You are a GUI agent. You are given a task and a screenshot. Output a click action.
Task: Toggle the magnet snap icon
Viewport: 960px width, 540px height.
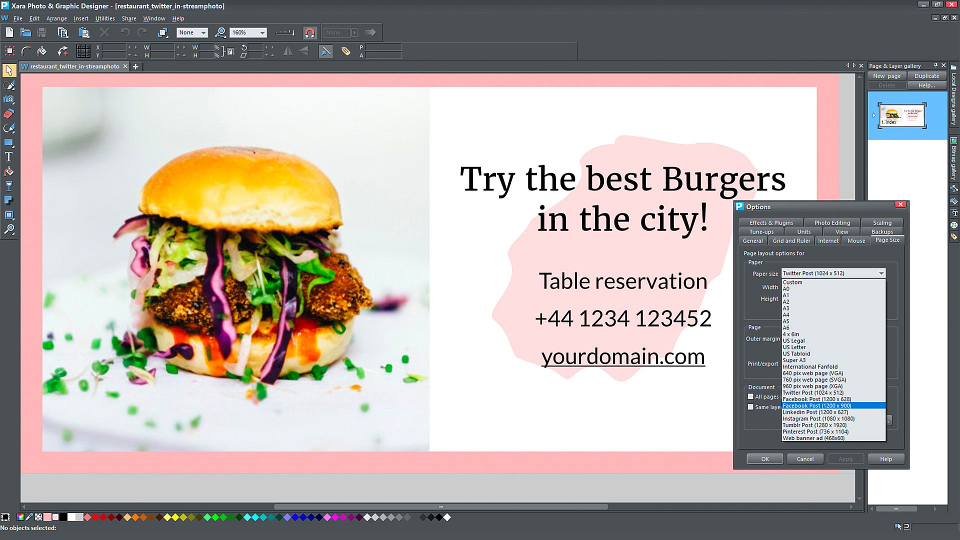(x=309, y=33)
